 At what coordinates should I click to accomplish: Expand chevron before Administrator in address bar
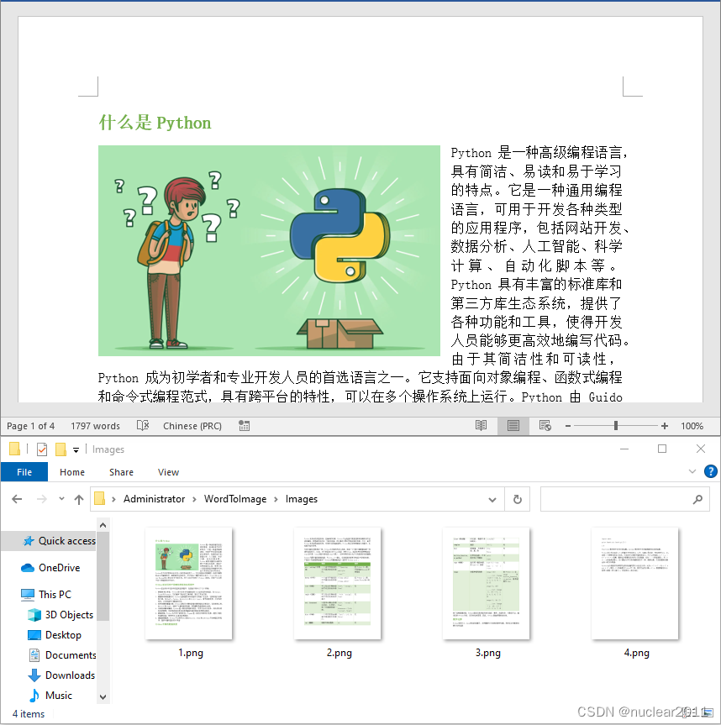pos(113,499)
